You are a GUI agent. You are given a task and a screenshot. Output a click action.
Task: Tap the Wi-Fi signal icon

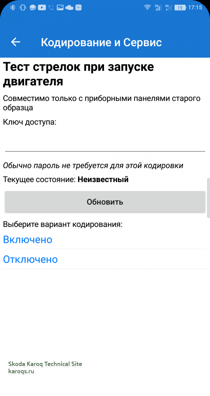pyautogui.click(x=147, y=7)
